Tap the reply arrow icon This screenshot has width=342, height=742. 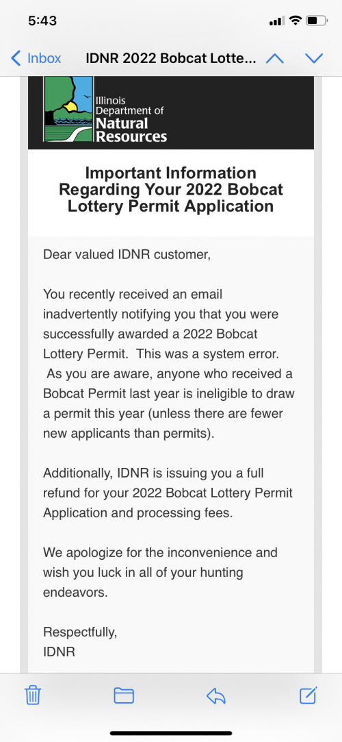[216, 695]
